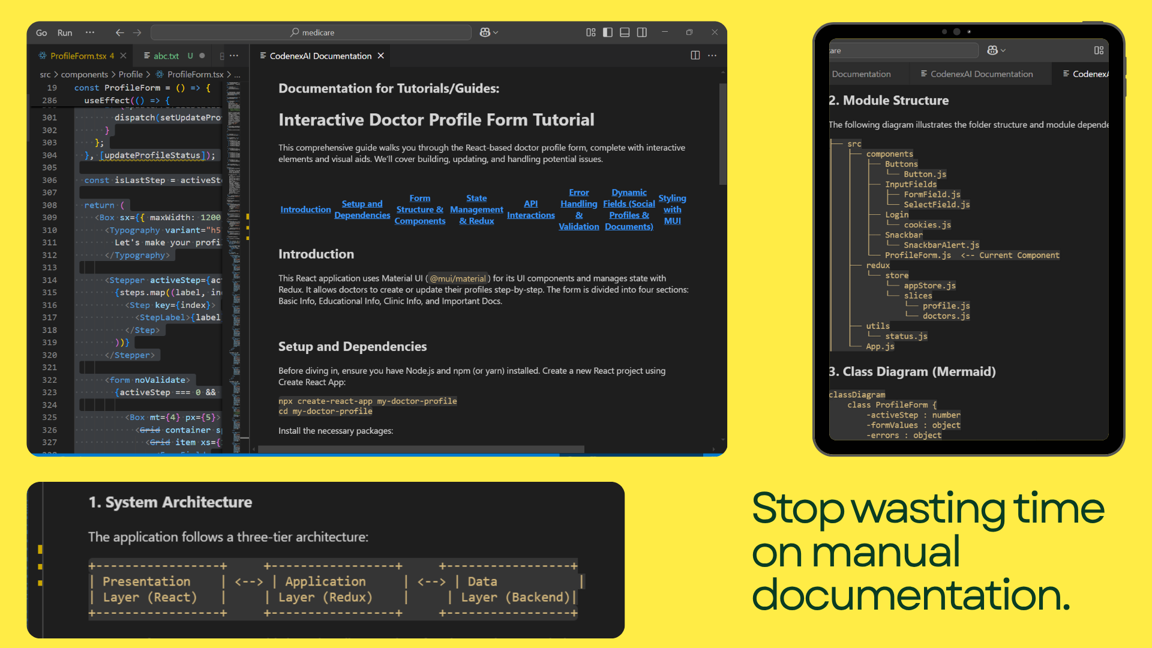This screenshot has height=648, width=1152.
Task: Open the Copilot chat icon
Action: [485, 32]
